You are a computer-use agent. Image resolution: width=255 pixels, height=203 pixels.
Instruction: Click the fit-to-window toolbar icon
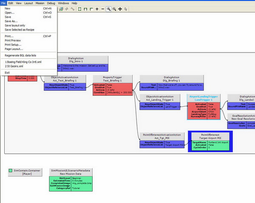(x=79, y=9)
